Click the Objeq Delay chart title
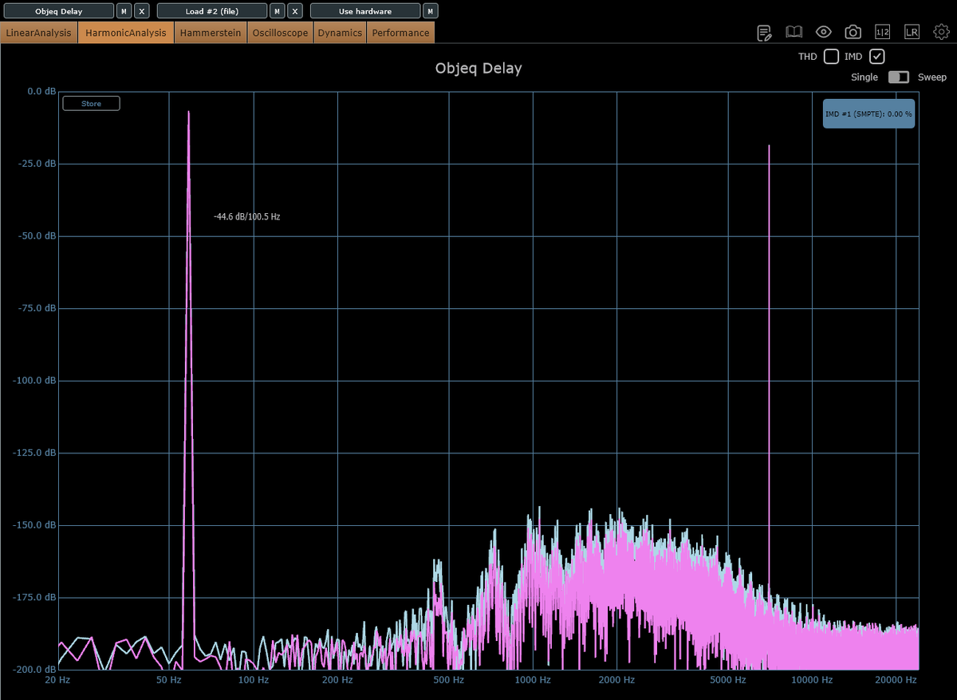957x700 pixels. point(478,69)
